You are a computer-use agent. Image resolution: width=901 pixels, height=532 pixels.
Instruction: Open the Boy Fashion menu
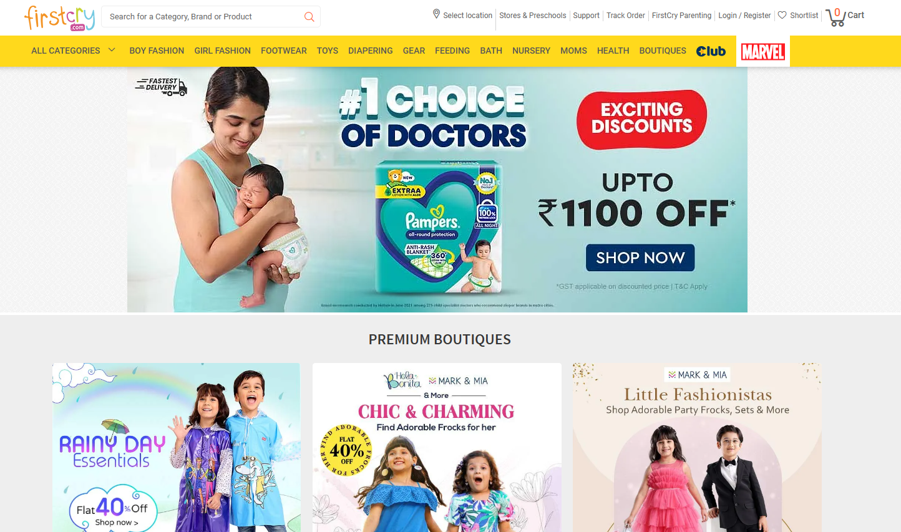point(157,51)
